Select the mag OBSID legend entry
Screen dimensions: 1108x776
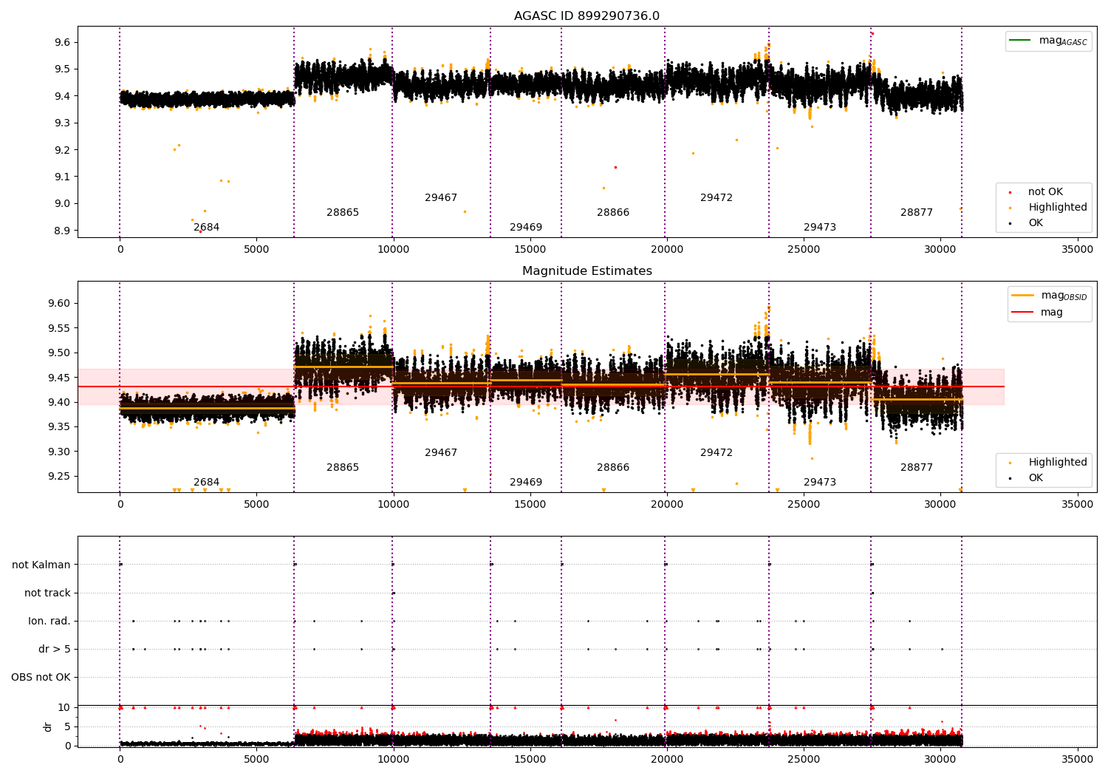tap(1049, 296)
